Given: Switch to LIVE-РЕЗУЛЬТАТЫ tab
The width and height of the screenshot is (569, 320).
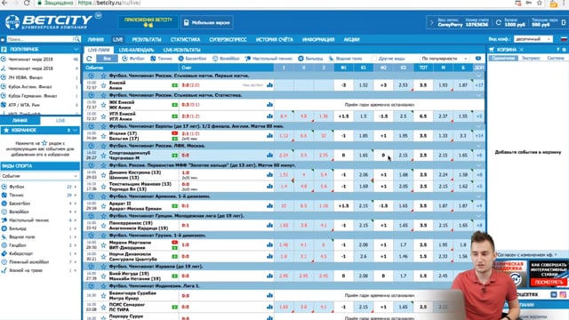Looking at the screenshot, I should (x=181, y=50).
